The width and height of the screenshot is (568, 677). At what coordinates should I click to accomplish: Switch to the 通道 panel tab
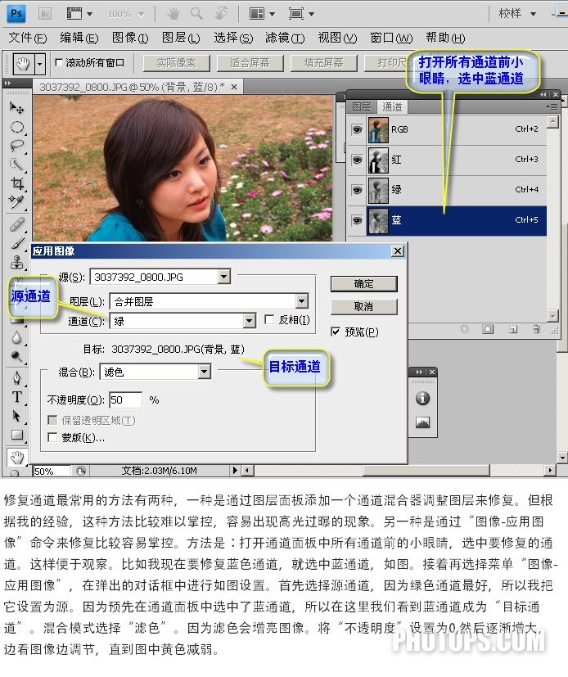pos(392,106)
